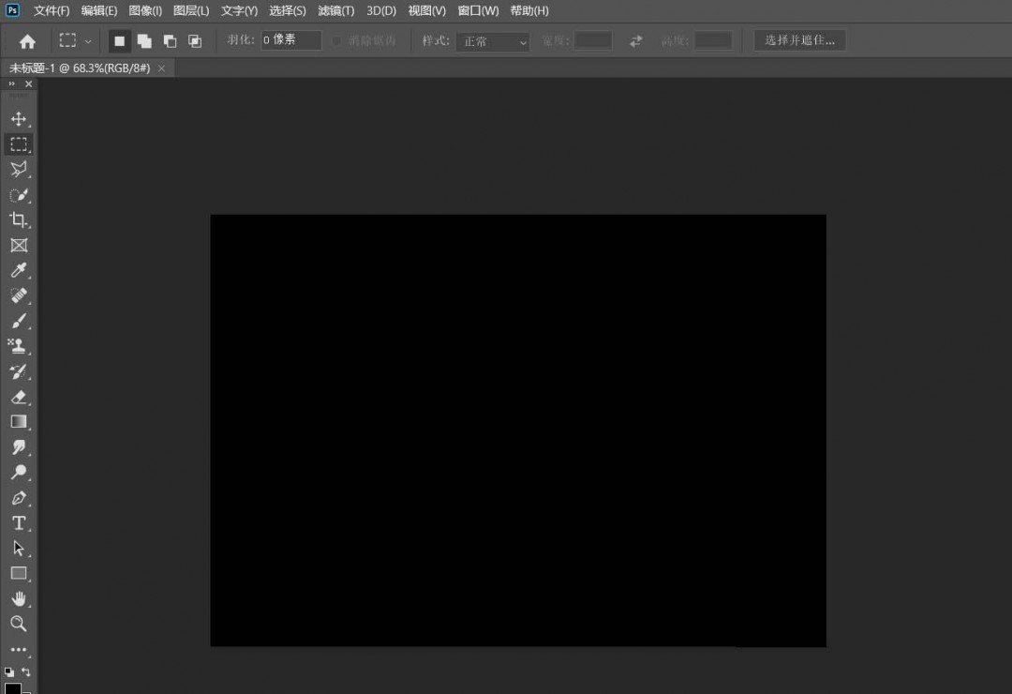Viewport: 1012px width, 694px height.
Task: Toggle Intersect with selection mode
Action: pyautogui.click(x=195, y=40)
